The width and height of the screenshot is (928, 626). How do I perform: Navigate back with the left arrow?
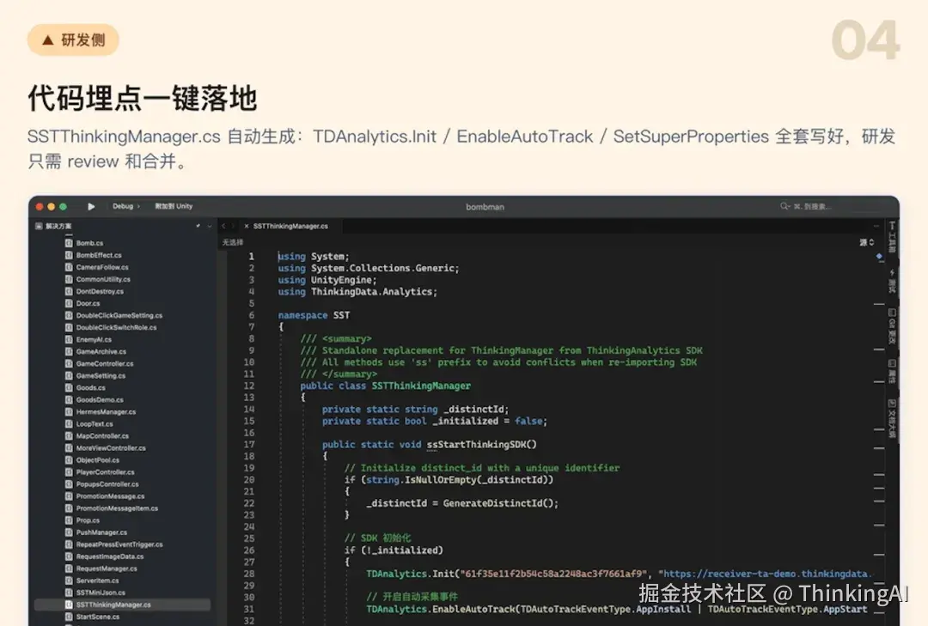[223, 226]
